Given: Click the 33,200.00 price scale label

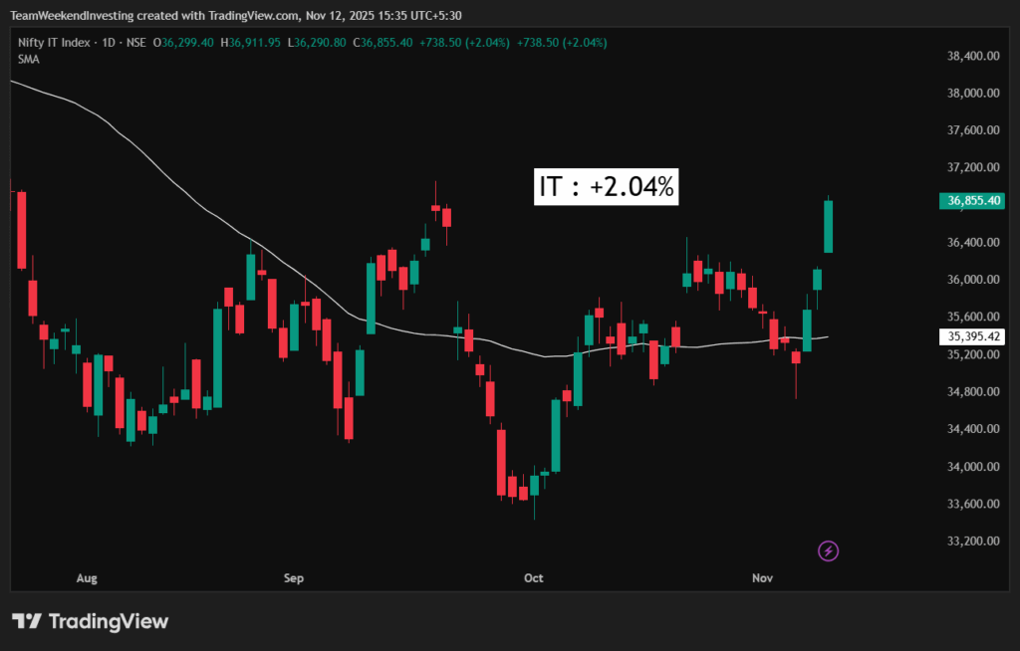Looking at the screenshot, I should [973, 542].
